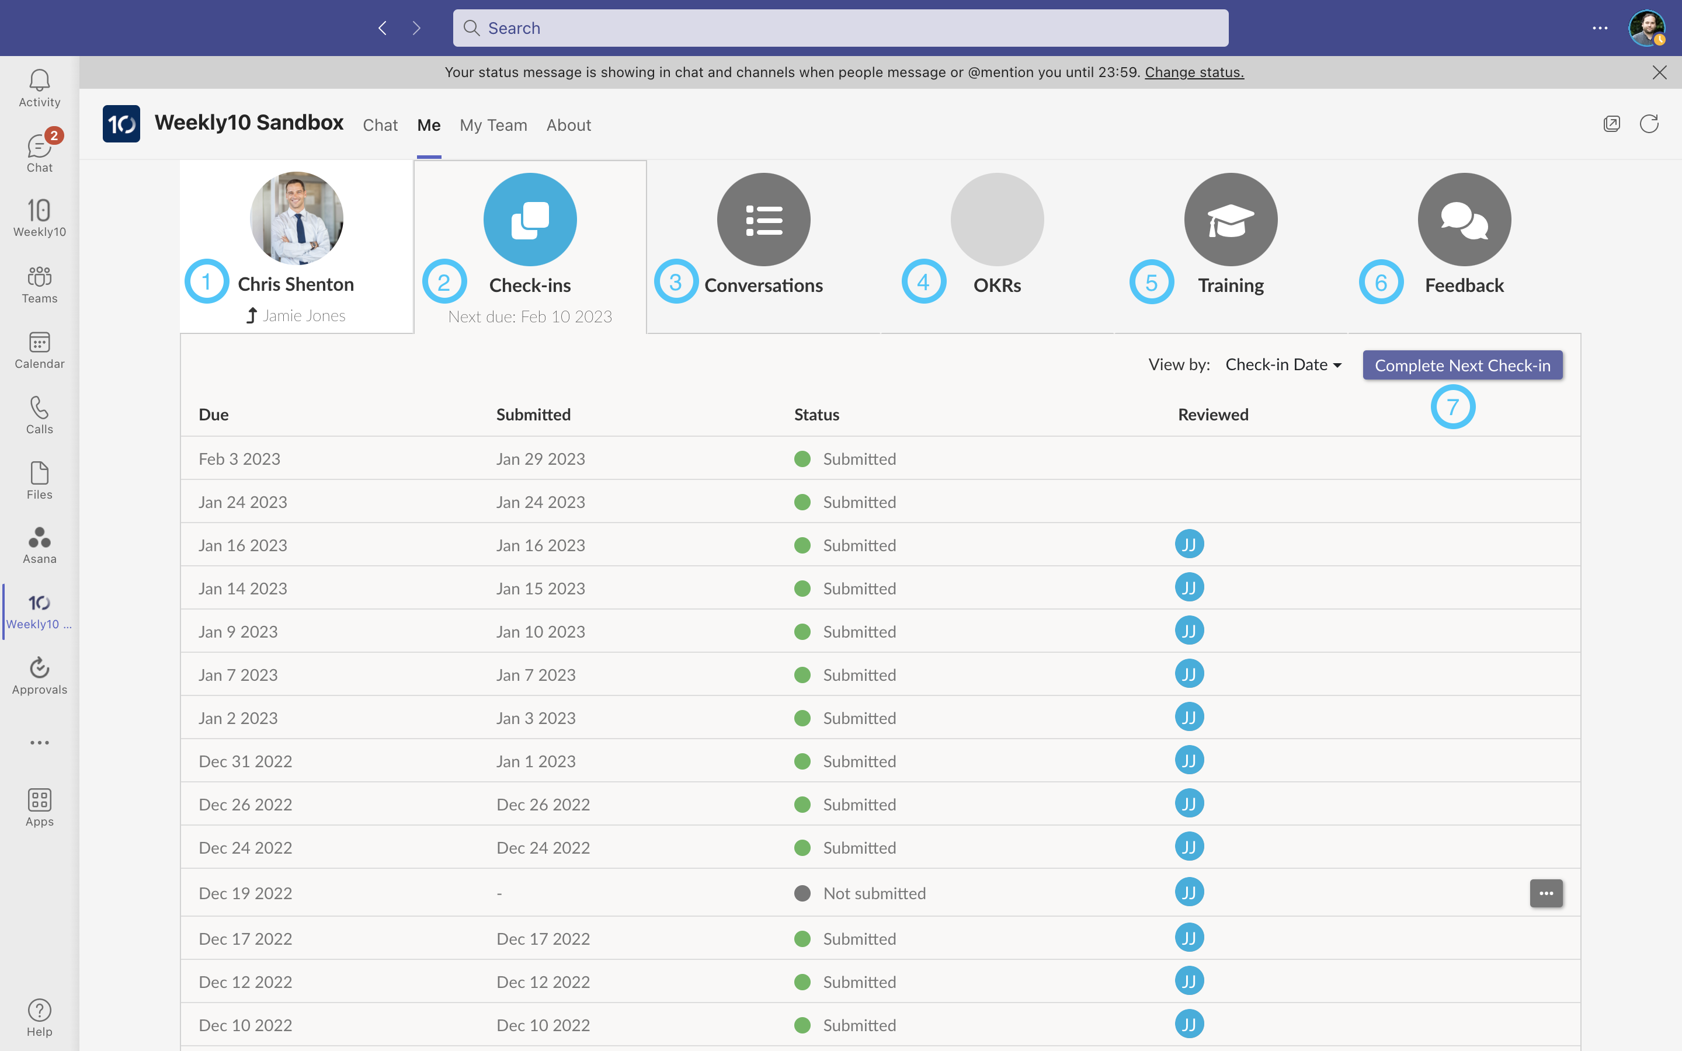Click the Change status link
Screen dimensions: 1682x1051
pos(1193,72)
